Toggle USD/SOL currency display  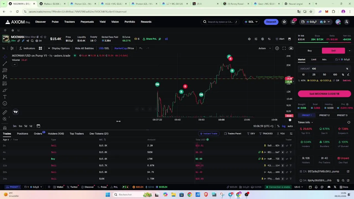click(x=104, y=48)
